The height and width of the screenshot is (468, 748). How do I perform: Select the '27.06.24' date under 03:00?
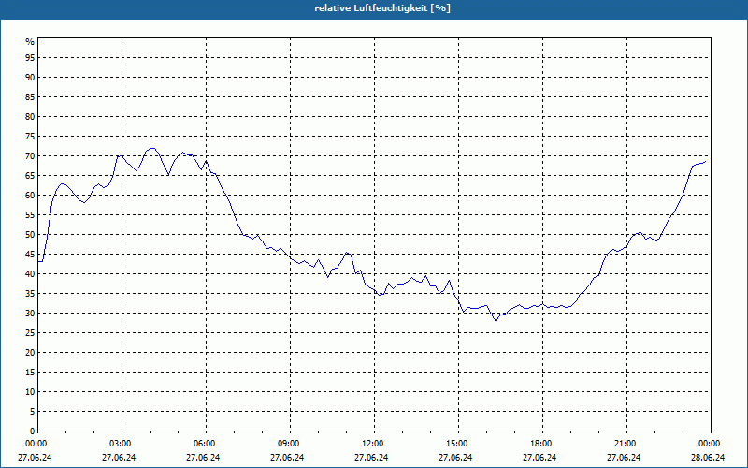(x=119, y=458)
